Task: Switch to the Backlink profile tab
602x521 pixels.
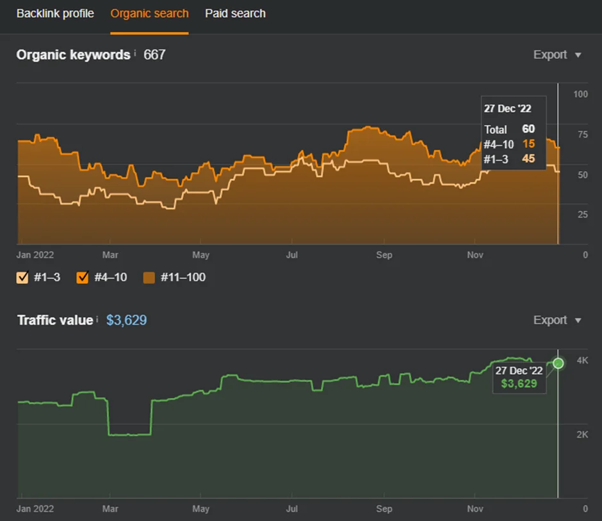Action: coord(55,13)
